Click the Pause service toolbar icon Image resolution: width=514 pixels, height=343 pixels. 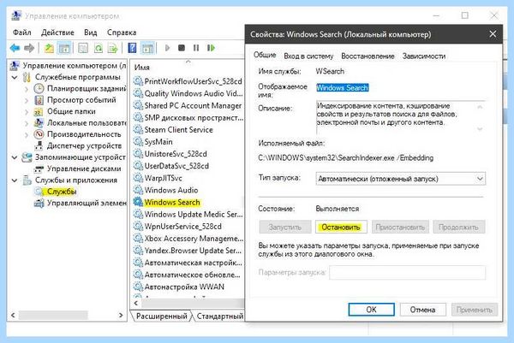tap(196, 48)
